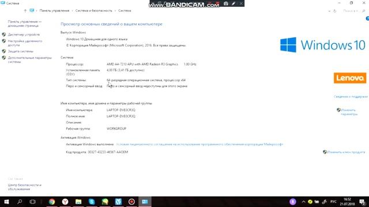369x207 pixels.
Task: Open Yandex Browser from taskbar
Action: [65, 202]
